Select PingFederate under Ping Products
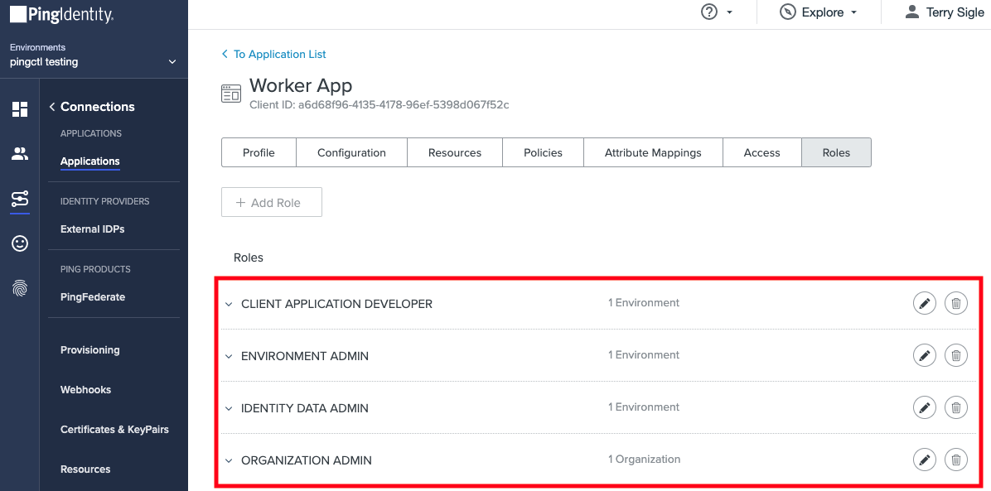Image resolution: width=991 pixels, height=491 pixels. point(92,296)
